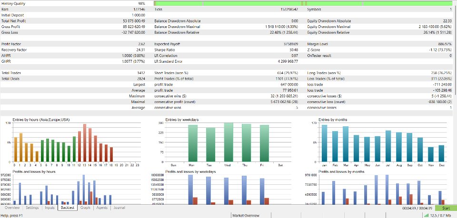
Task: Click the Equity Drawdown Absolute label
Action: pos(329,21)
